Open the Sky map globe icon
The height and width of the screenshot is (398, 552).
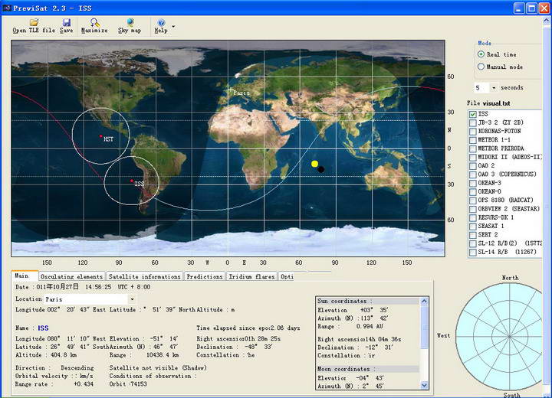[x=130, y=22]
